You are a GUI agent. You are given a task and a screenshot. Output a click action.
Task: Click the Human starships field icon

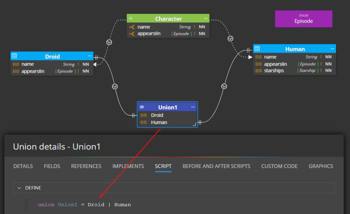[x=258, y=71]
